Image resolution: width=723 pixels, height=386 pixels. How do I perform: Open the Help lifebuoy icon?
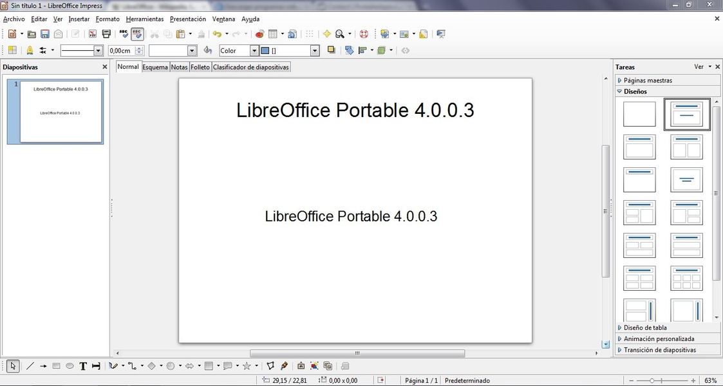364,34
